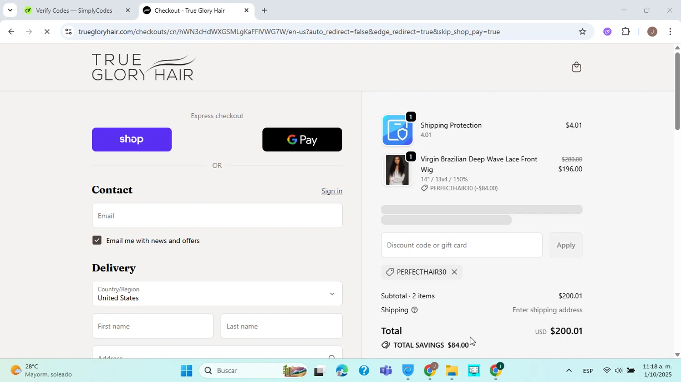Close the Checkout True Glory Hair tab

point(247,10)
